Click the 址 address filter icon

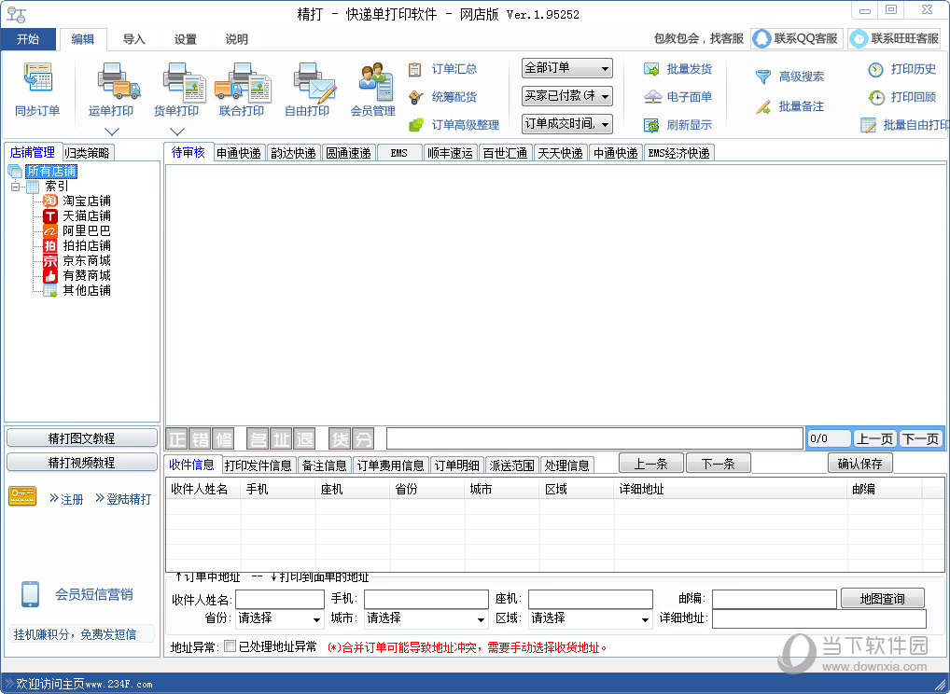tap(281, 438)
